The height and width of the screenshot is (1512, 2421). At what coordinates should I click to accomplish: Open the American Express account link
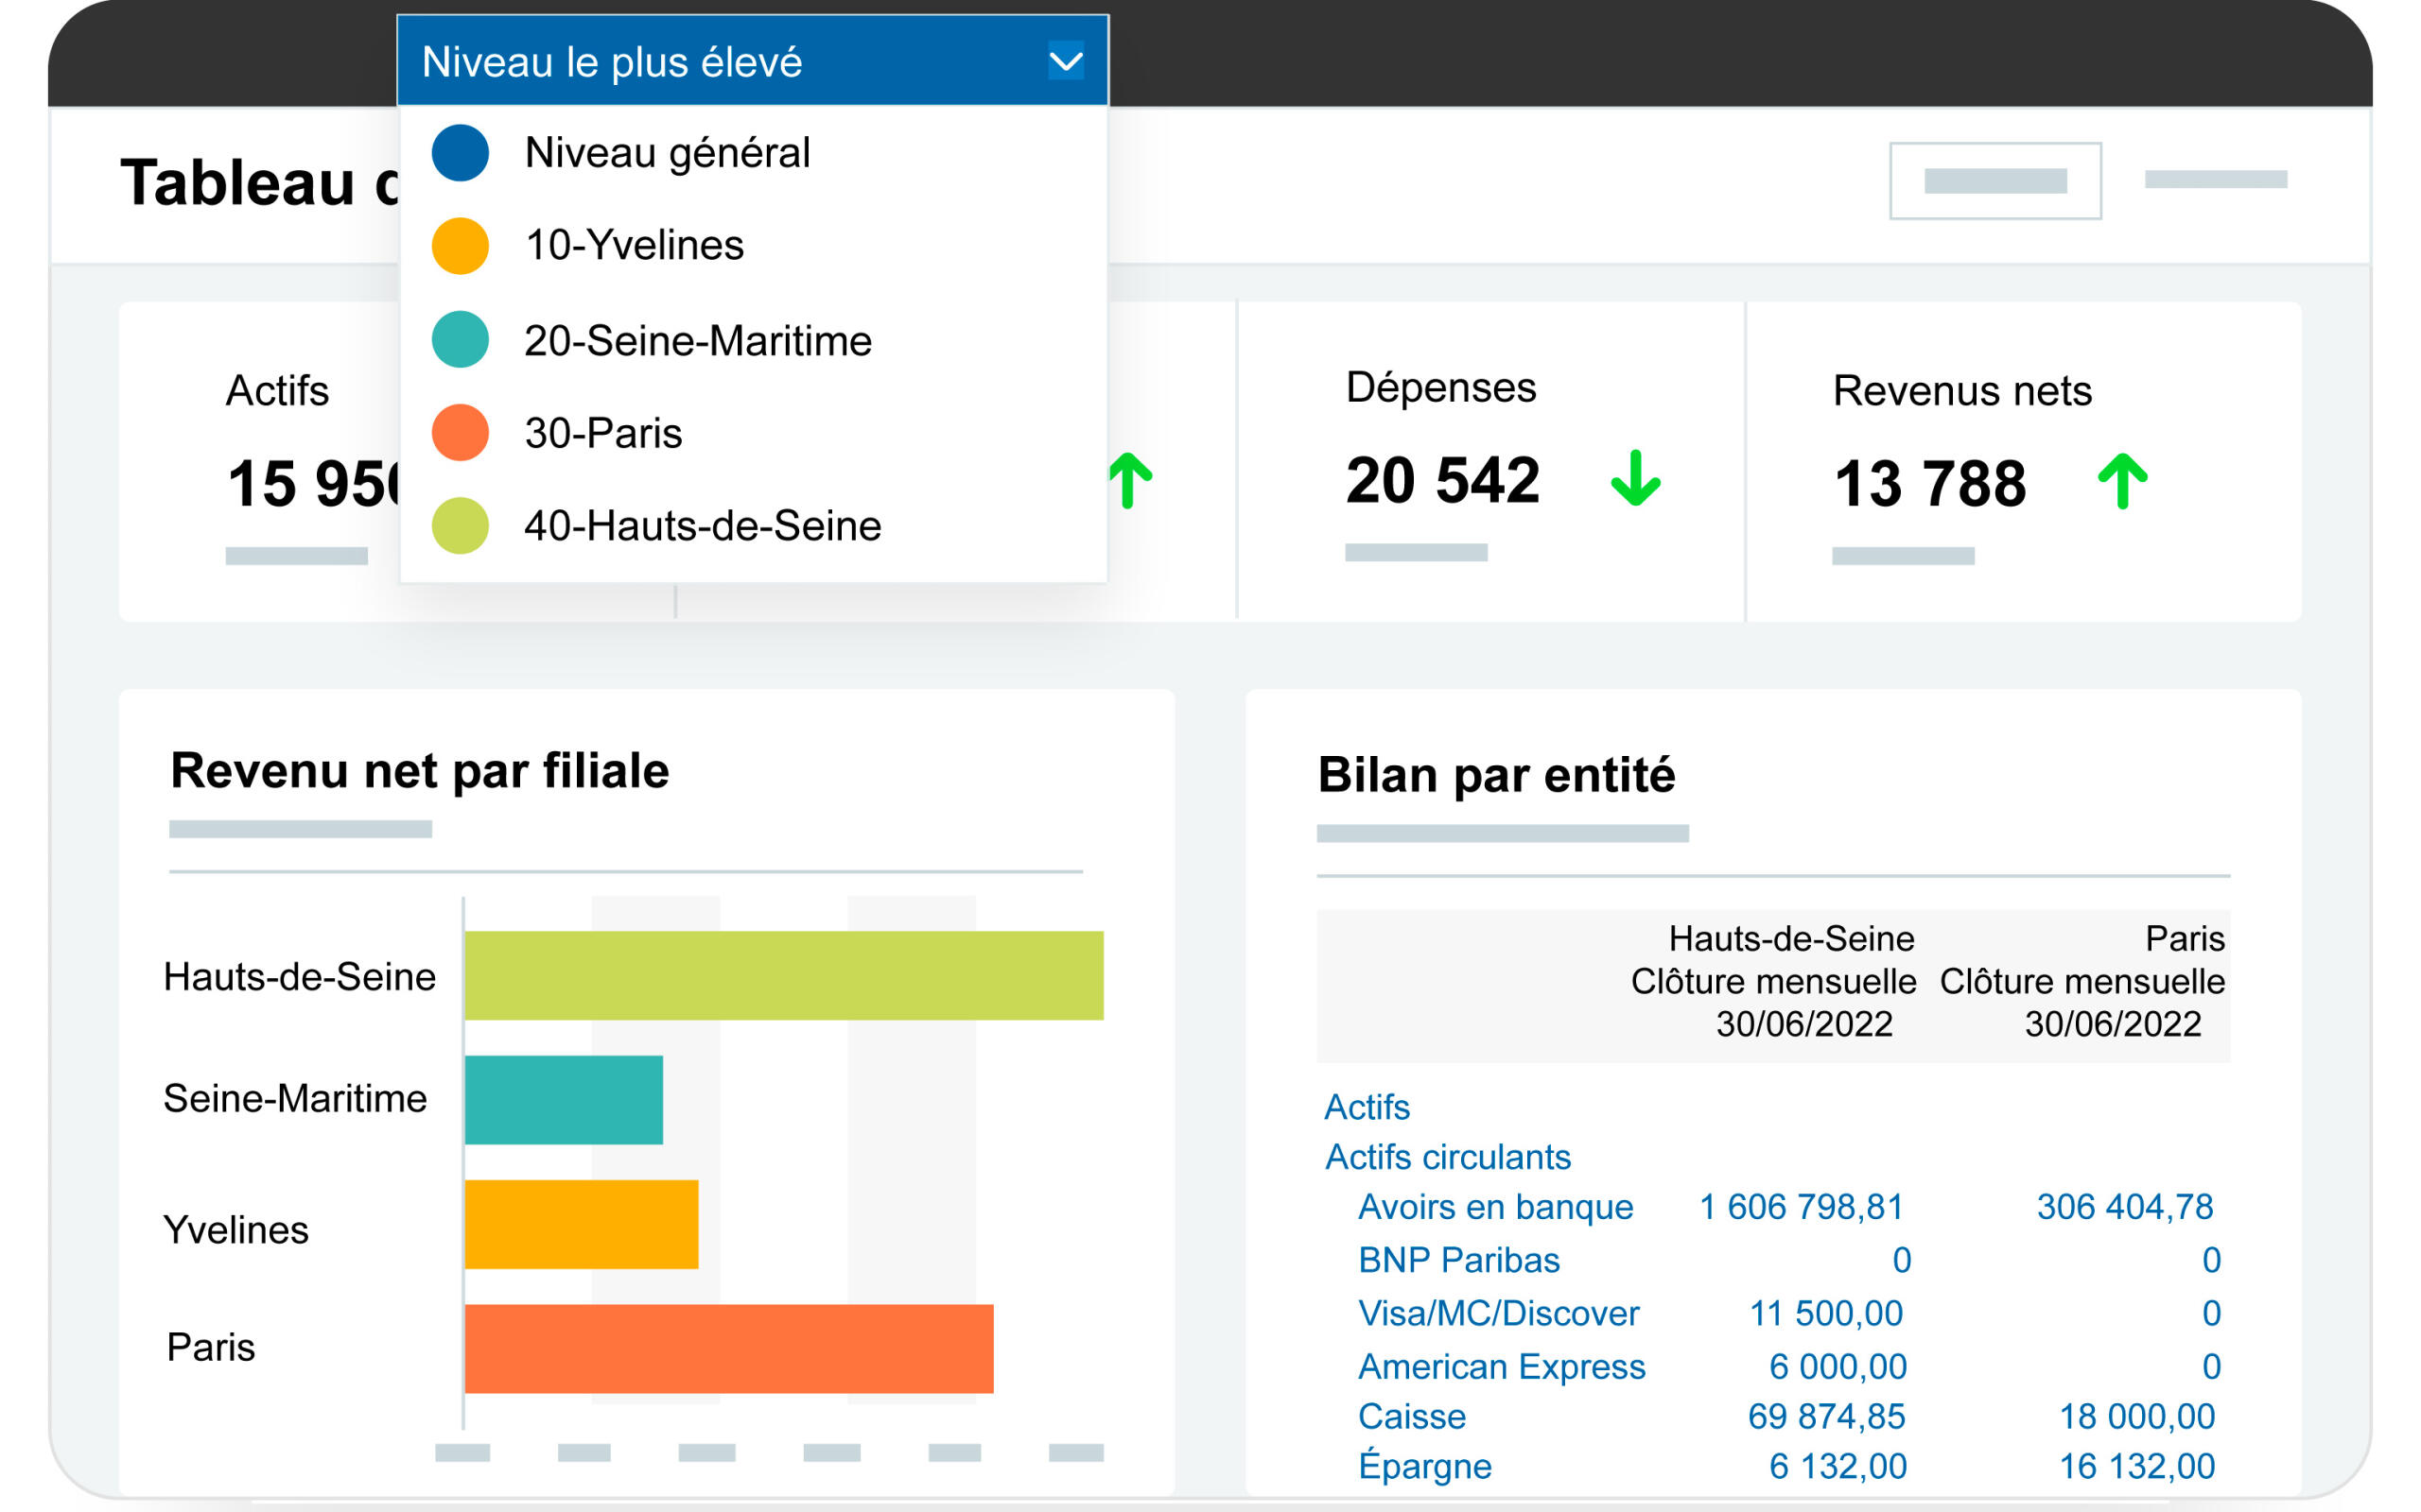(1502, 1367)
